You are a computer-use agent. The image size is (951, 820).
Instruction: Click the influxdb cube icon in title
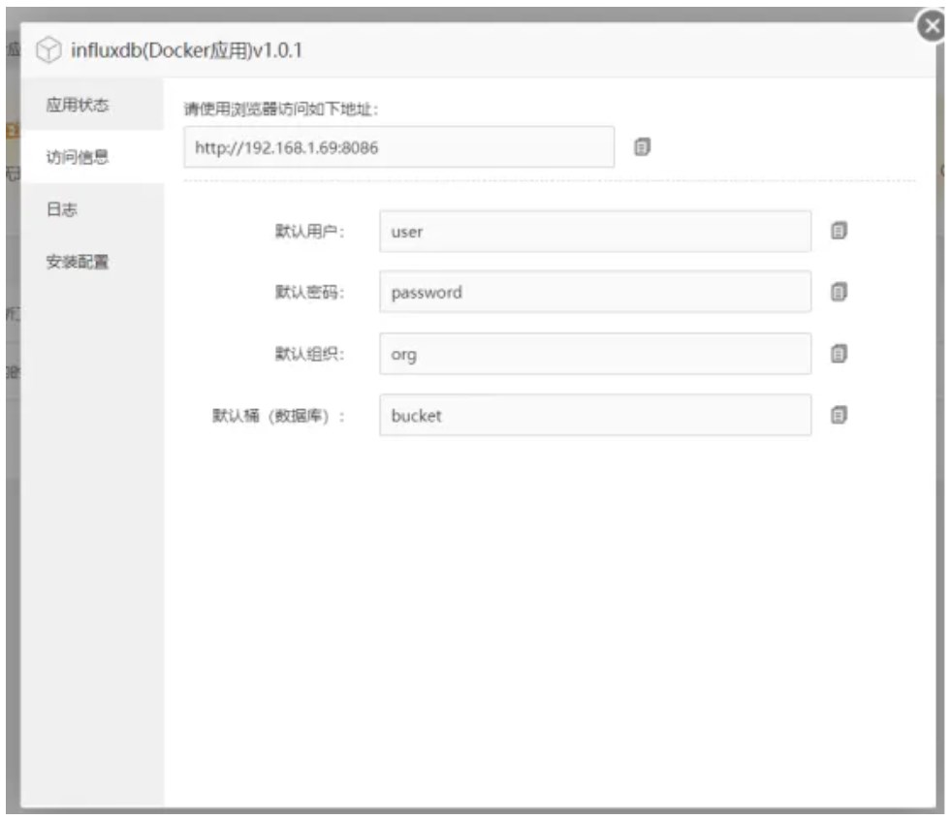pos(48,49)
